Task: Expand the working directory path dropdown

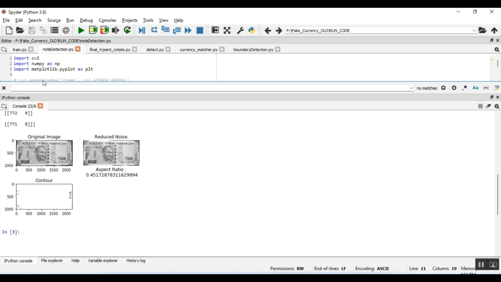Action: point(474,30)
